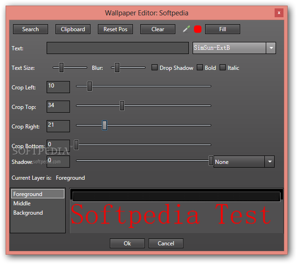Screen dimensions: 297x264
Task: Toggle the Bold checkbox
Action: (200, 68)
